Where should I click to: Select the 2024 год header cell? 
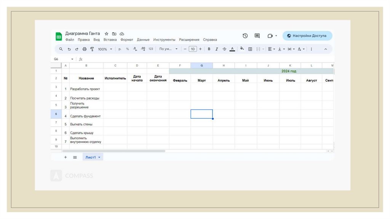click(x=251, y=71)
